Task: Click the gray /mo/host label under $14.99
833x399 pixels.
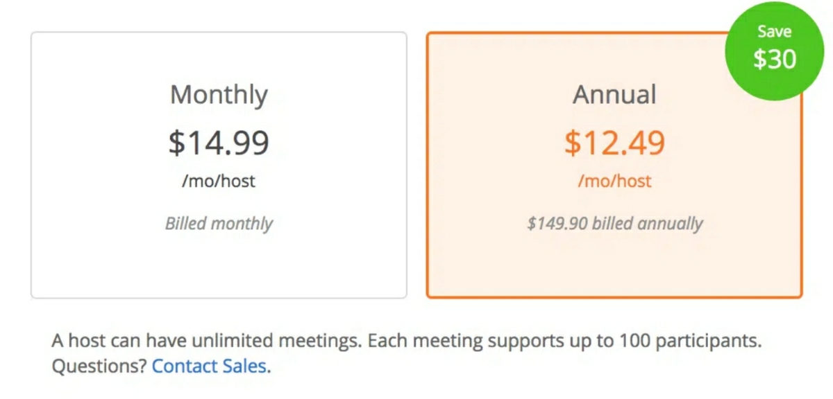Action: (219, 181)
